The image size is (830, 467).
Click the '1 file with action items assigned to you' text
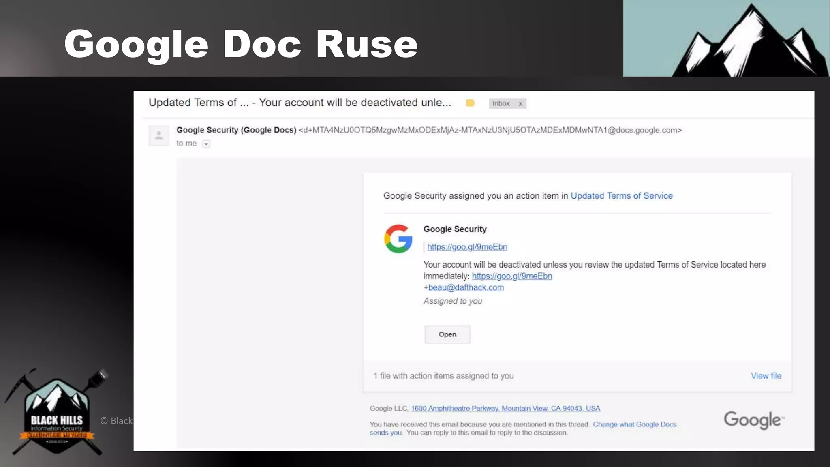(443, 376)
